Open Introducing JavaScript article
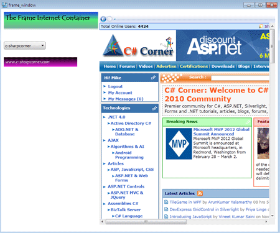280x233 pixels. click(190, 216)
